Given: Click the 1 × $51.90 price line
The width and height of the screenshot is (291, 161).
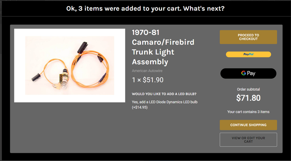Looking at the screenshot, I should click(148, 80).
